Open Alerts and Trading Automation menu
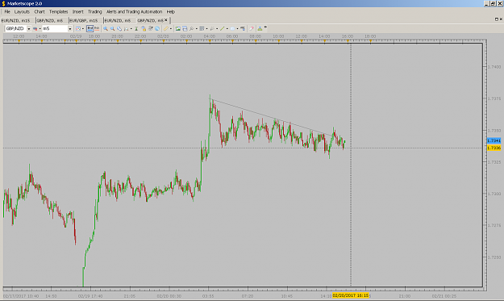Screen dimensions: 504x301 point(134,11)
